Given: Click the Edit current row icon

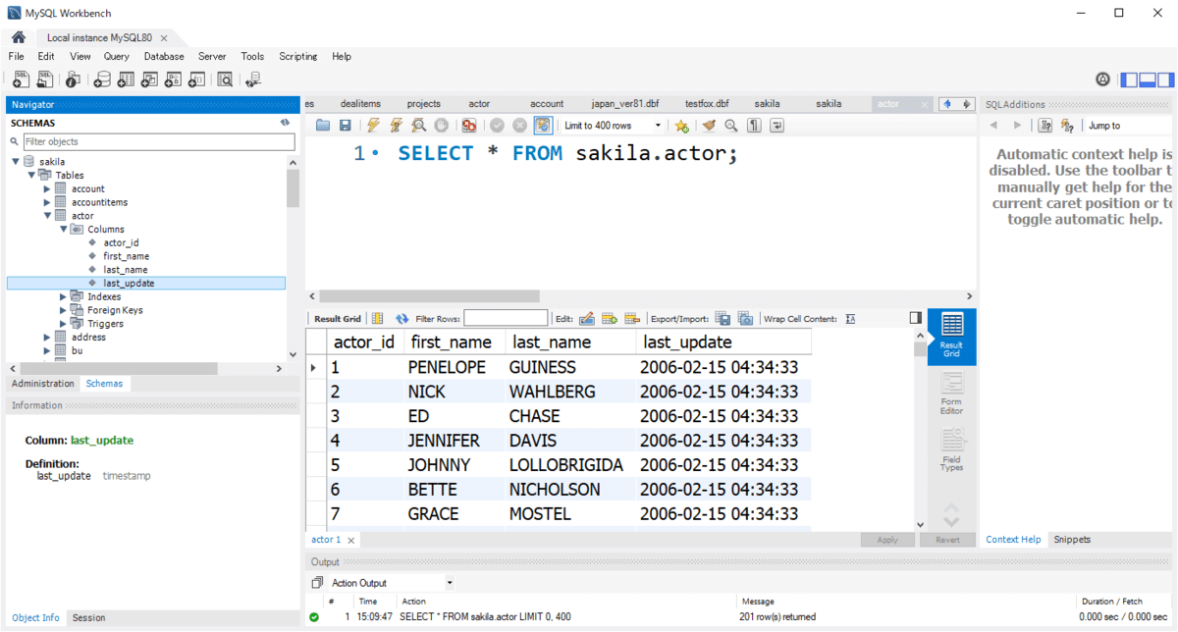Looking at the screenshot, I should click(587, 319).
